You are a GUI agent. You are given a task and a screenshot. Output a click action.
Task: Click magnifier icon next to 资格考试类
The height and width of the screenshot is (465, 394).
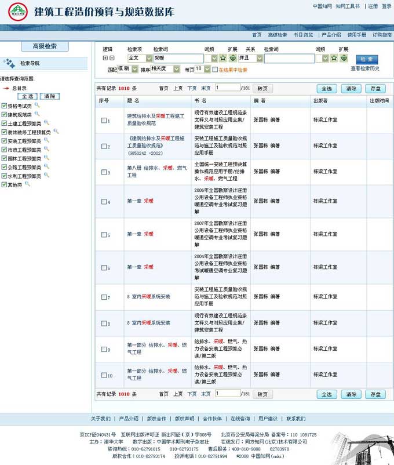point(37,106)
